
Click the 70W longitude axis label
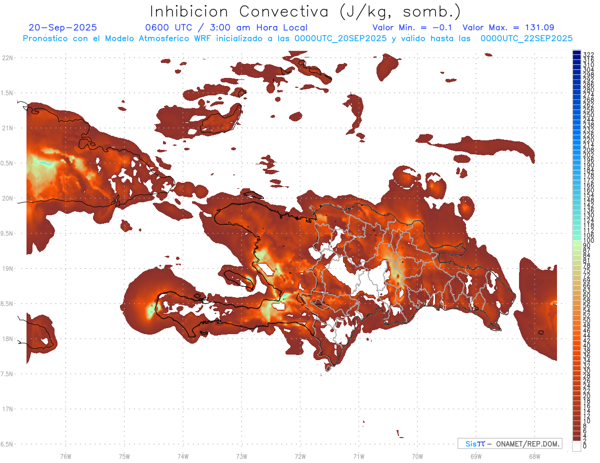pyautogui.click(x=417, y=456)
